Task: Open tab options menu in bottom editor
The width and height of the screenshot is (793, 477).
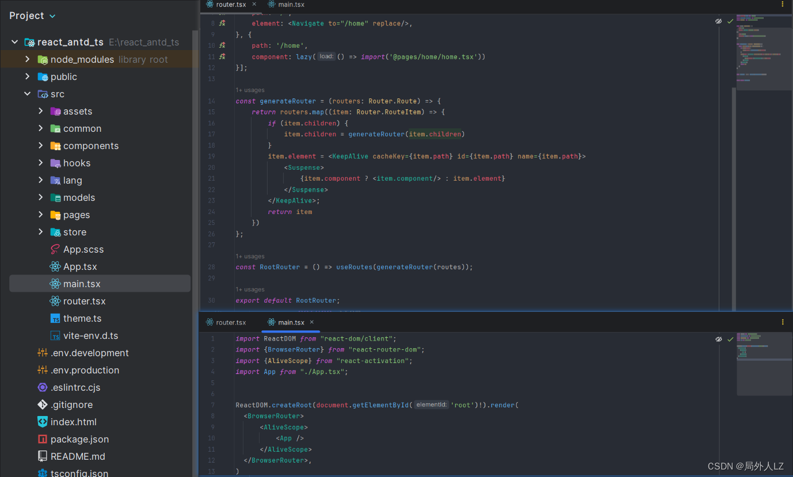Action: [783, 322]
